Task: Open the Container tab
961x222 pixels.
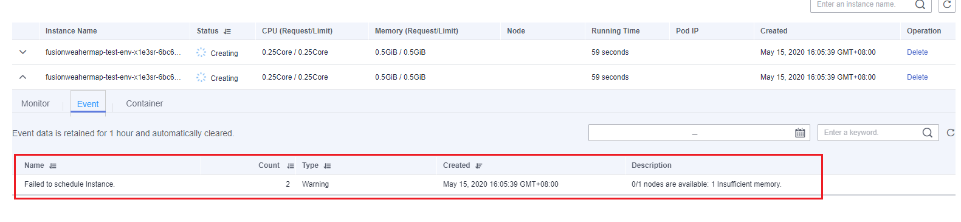Action: pyautogui.click(x=145, y=103)
